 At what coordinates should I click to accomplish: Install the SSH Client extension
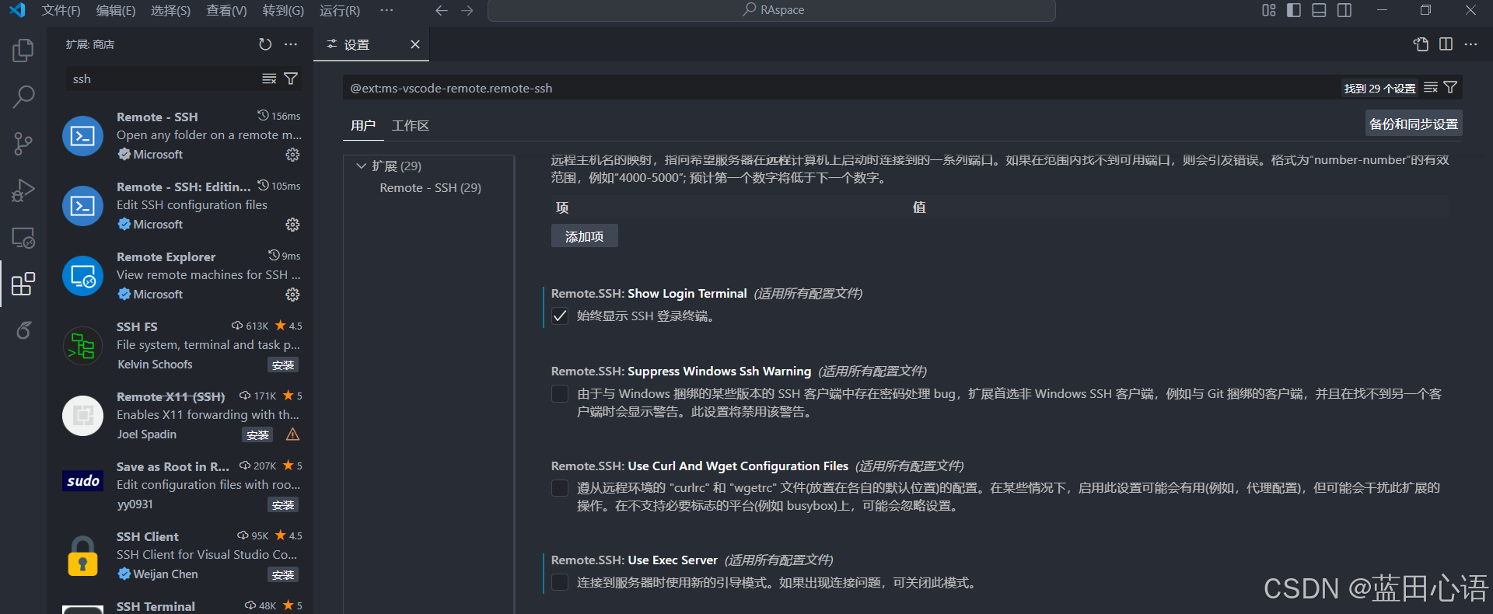point(283,574)
